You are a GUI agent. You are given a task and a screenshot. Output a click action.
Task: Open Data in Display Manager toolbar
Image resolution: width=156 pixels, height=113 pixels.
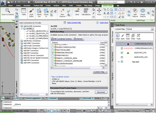[118, 37]
